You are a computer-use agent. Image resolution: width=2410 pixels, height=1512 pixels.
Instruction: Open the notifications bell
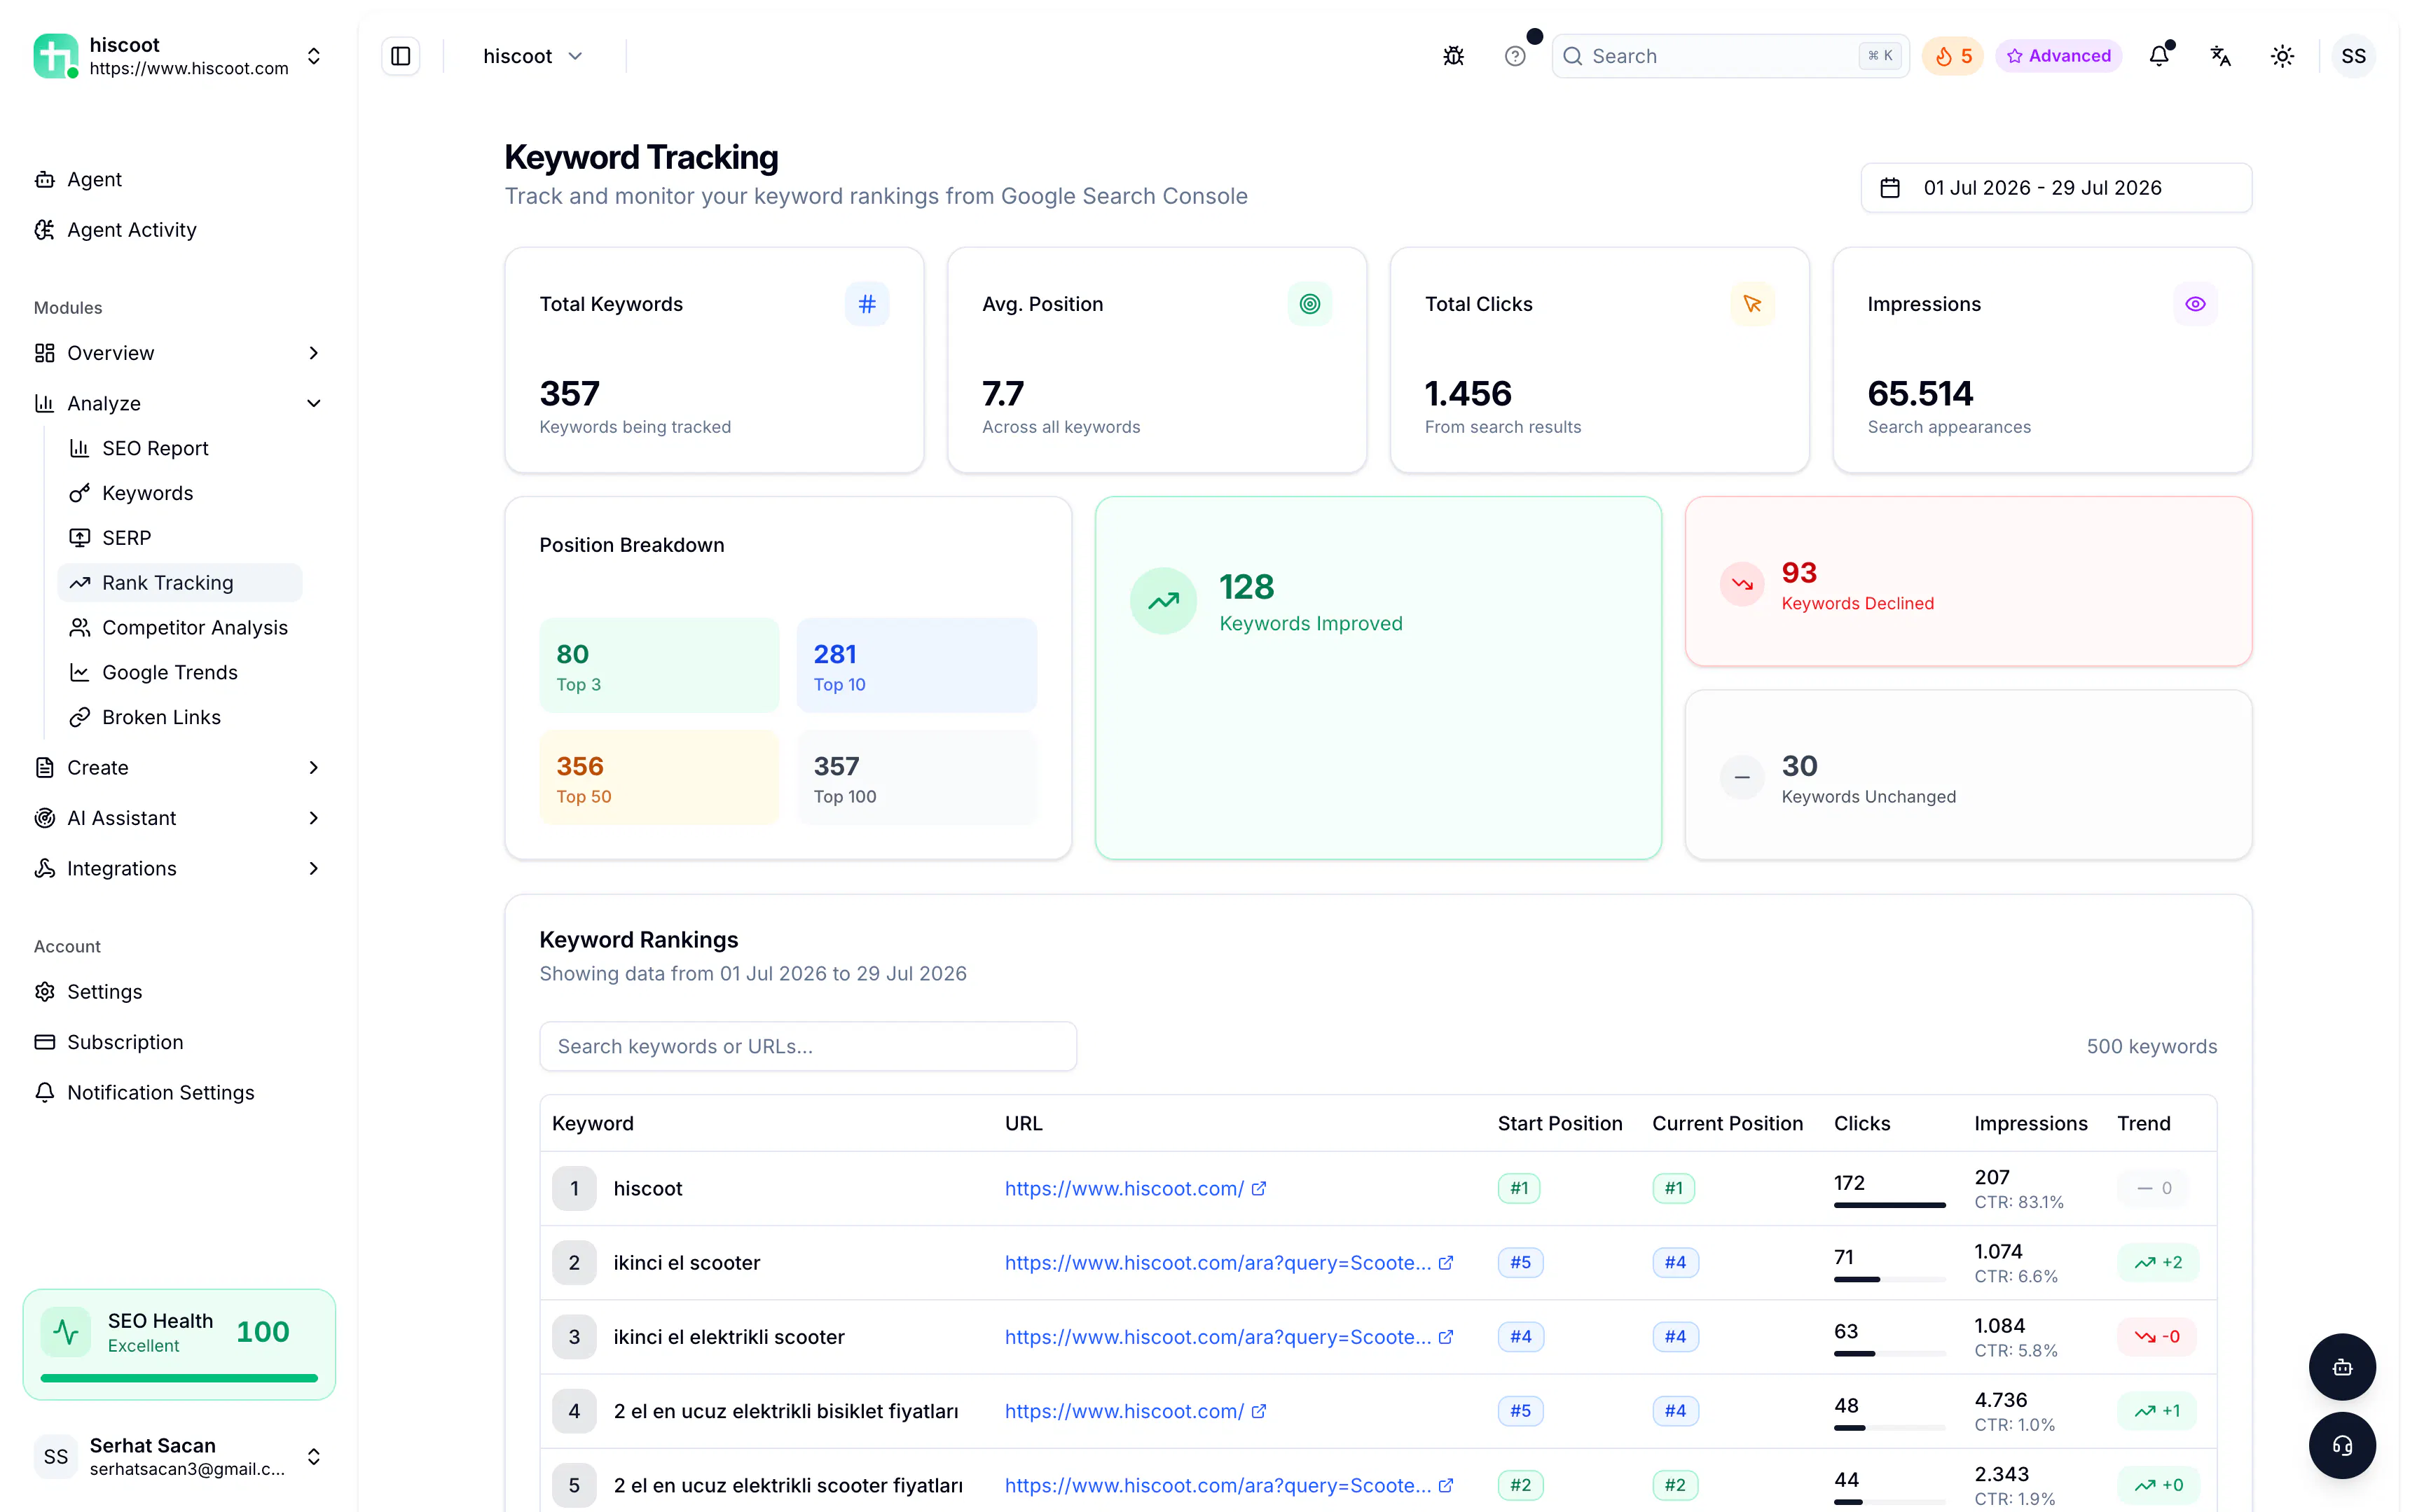[2159, 56]
